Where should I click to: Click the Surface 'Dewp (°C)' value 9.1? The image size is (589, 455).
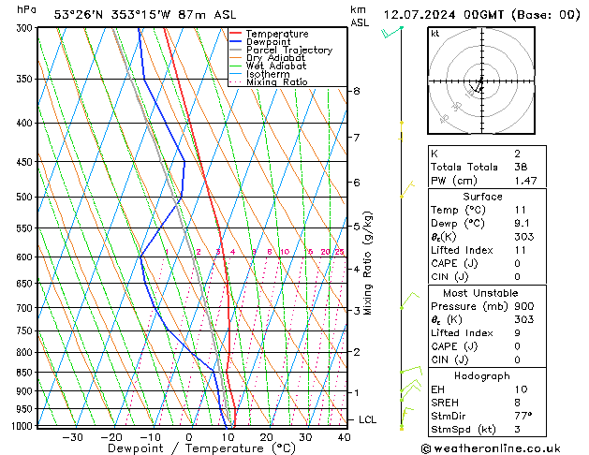[523, 224]
